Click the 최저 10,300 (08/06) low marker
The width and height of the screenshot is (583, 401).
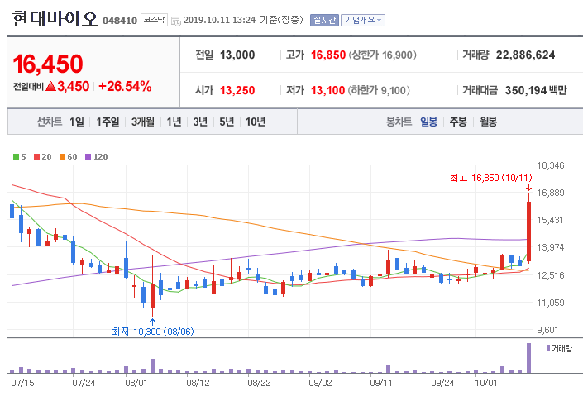(x=153, y=331)
